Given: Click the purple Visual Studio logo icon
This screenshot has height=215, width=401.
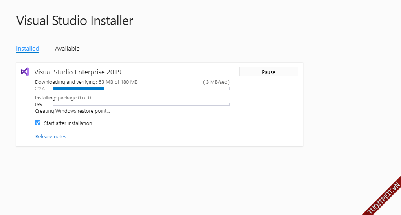Looking at the screenshot, I should 25,72.
